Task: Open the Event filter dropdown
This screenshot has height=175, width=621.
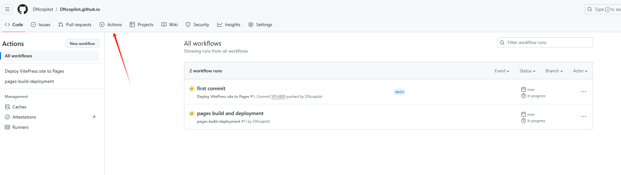Action: coord(502,71)
